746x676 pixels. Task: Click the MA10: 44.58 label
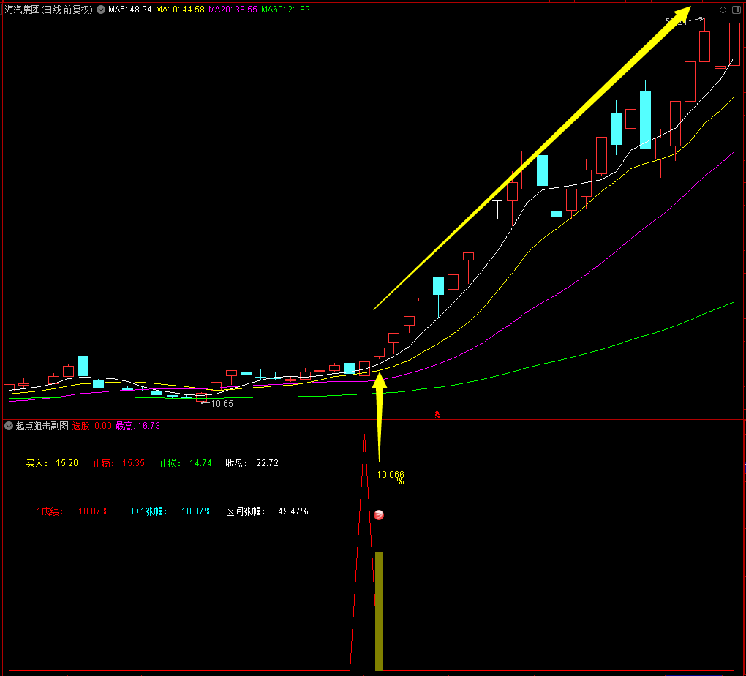(181, 10)
